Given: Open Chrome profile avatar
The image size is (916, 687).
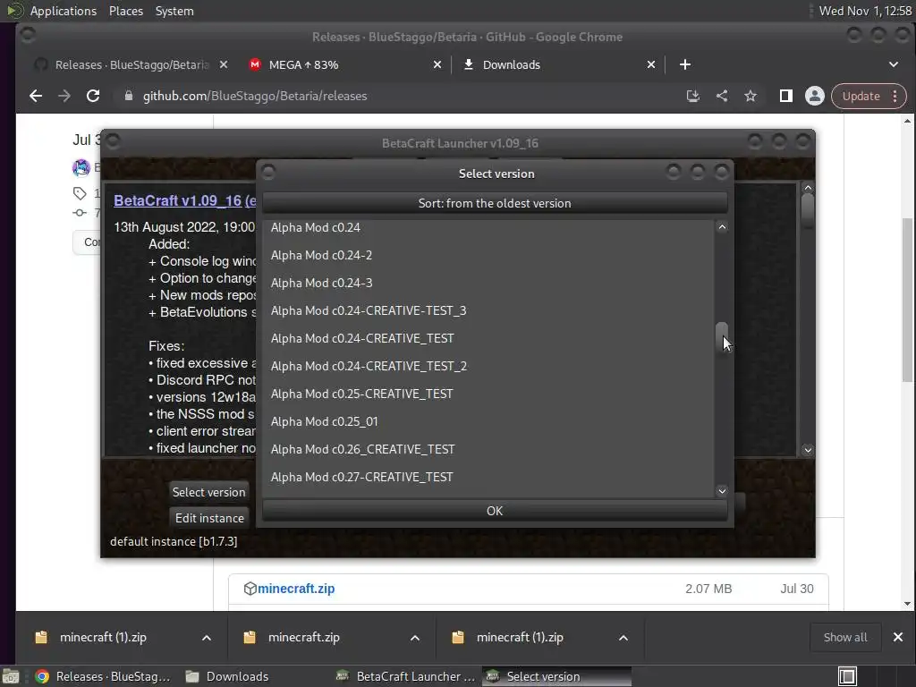Looking at the screenshot, I should pyautogui.click(x=814, y=96).
